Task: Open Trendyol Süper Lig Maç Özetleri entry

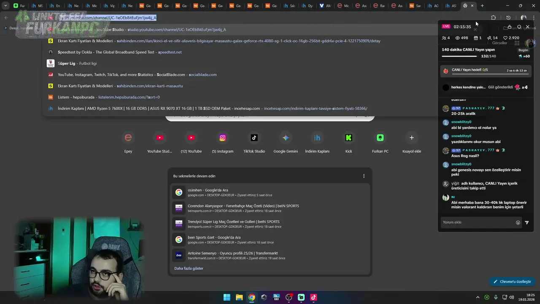Action: (270, 224)
